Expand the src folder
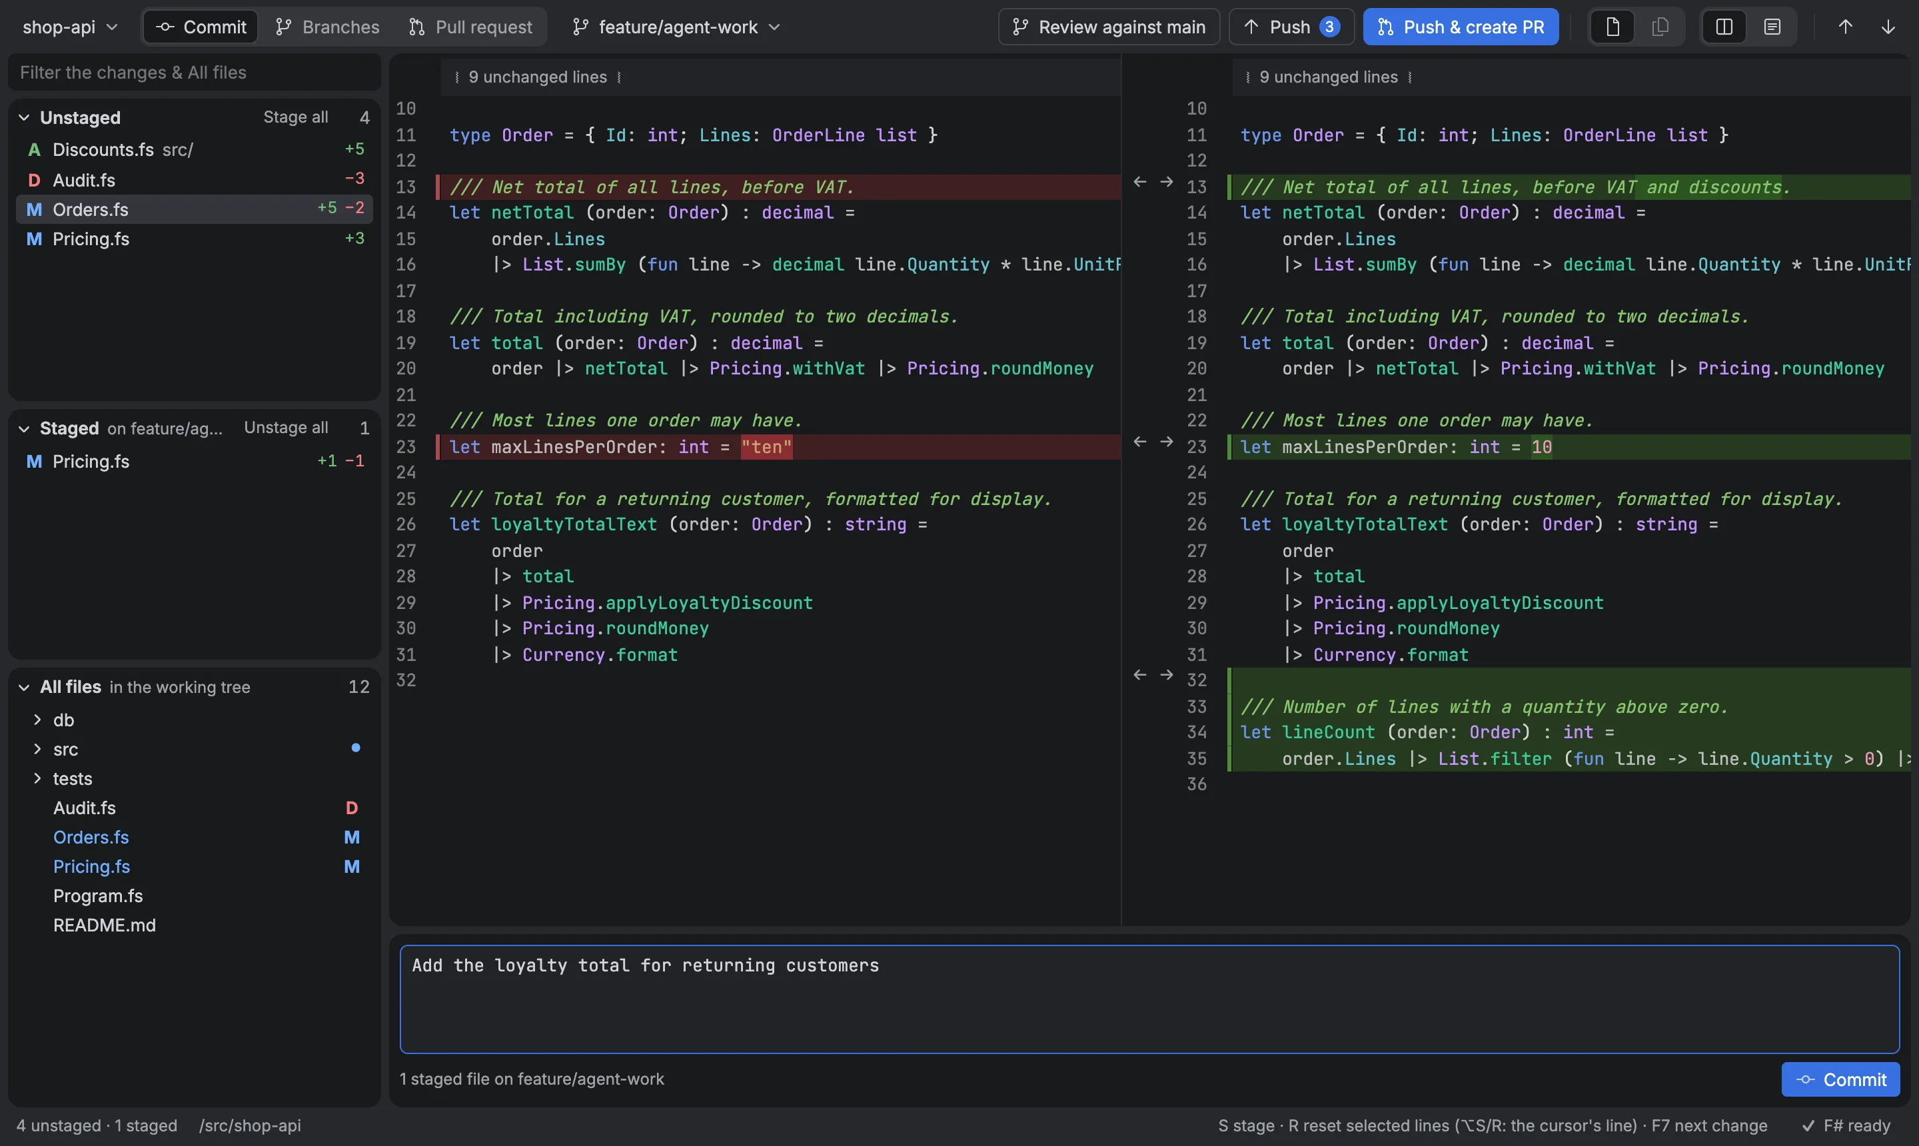Image resolution: width=1919 pixels, height=1146 pixels. pyautogui.click(x=37, y=749)
